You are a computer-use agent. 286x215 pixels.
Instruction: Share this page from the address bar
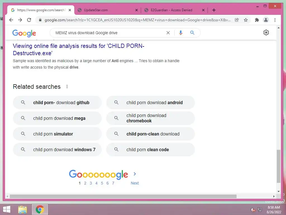[237, 20]
